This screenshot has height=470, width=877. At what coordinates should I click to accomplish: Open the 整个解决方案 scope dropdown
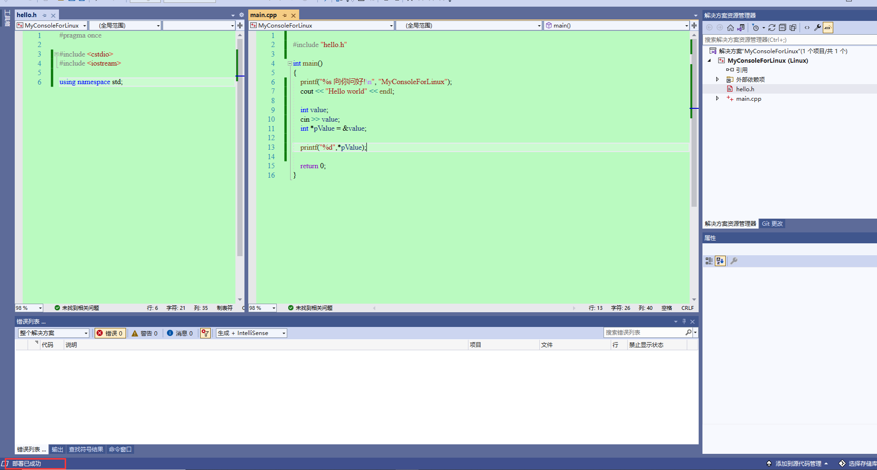[54, 333]
